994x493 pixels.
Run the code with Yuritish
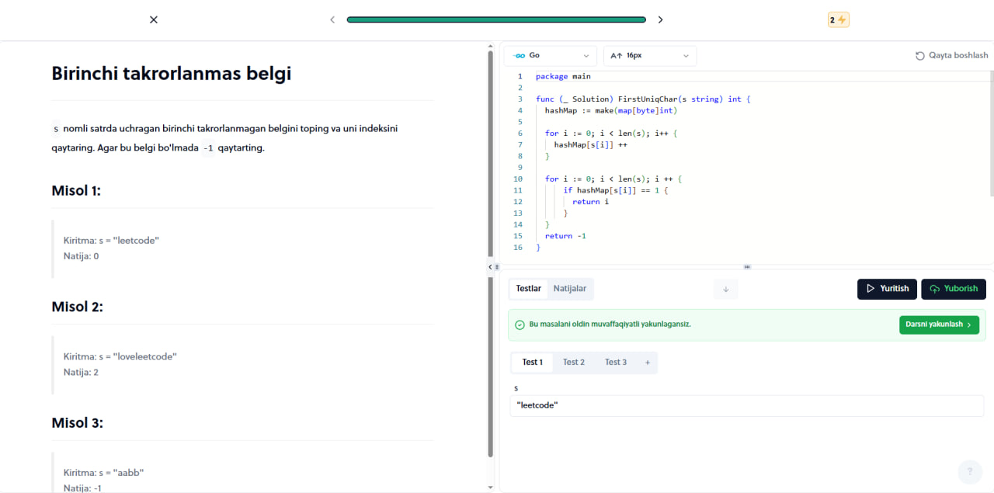[x=887, y=289]
